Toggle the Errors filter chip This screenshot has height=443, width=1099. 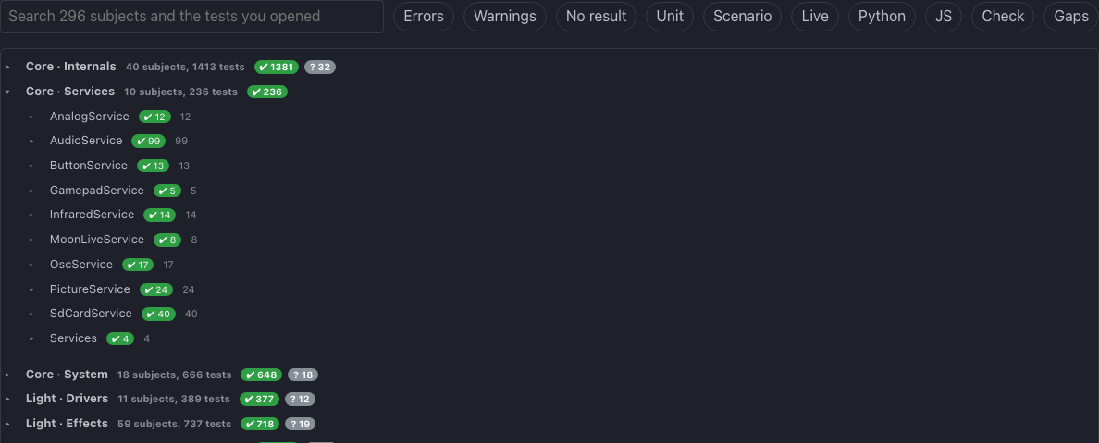pos(424,16)
